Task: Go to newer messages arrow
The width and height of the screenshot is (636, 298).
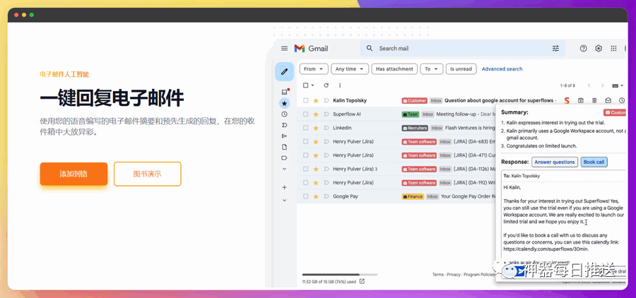Action: 589,85
